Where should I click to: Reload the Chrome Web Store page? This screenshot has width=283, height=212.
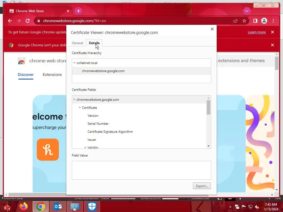pos(28,21)
